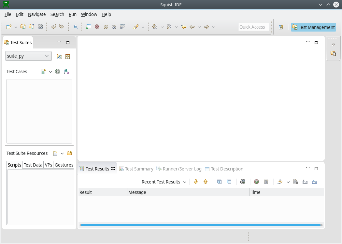
Task: Open the Test Suite Settings editor icon
Action: click(x=59, y=56)
